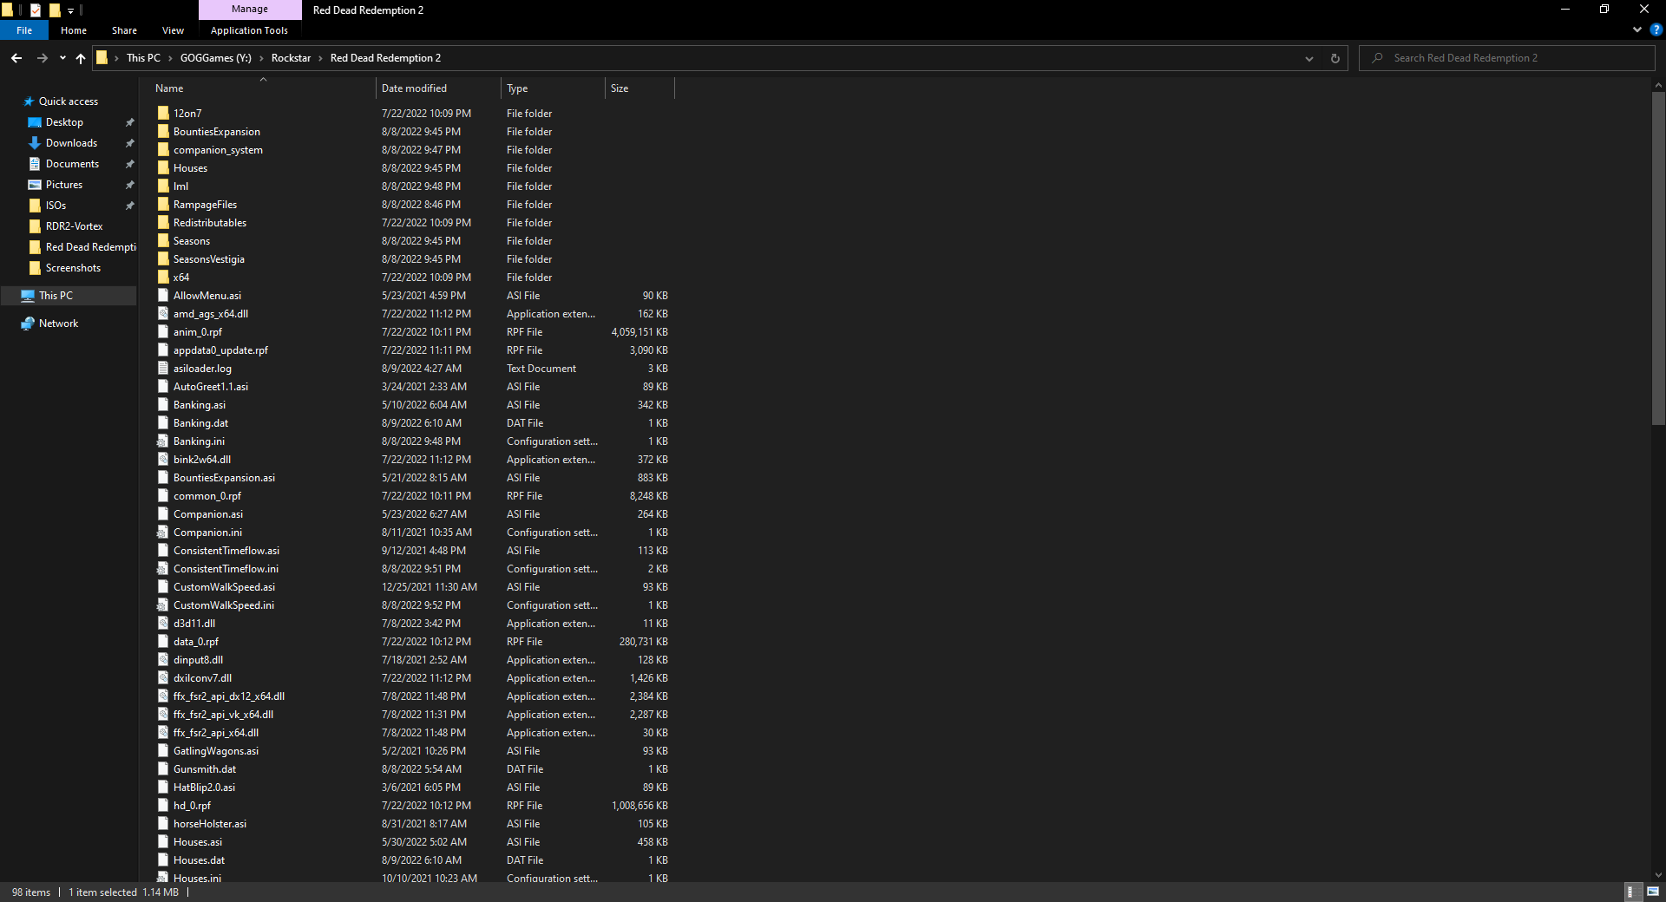Open the x64 folder

[x=180, y=277]
